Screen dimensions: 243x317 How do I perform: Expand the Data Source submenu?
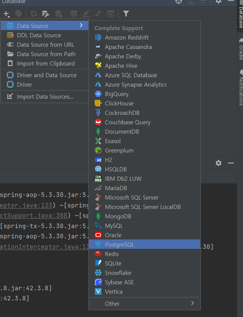point(45,26)
